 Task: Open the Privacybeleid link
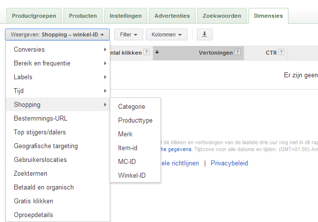click(x=229, y=163)
